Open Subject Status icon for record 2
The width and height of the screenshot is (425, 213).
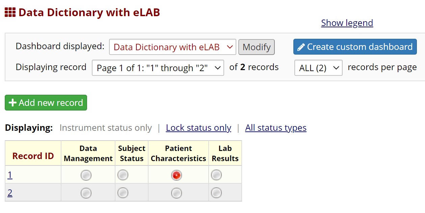pos(123,193)
